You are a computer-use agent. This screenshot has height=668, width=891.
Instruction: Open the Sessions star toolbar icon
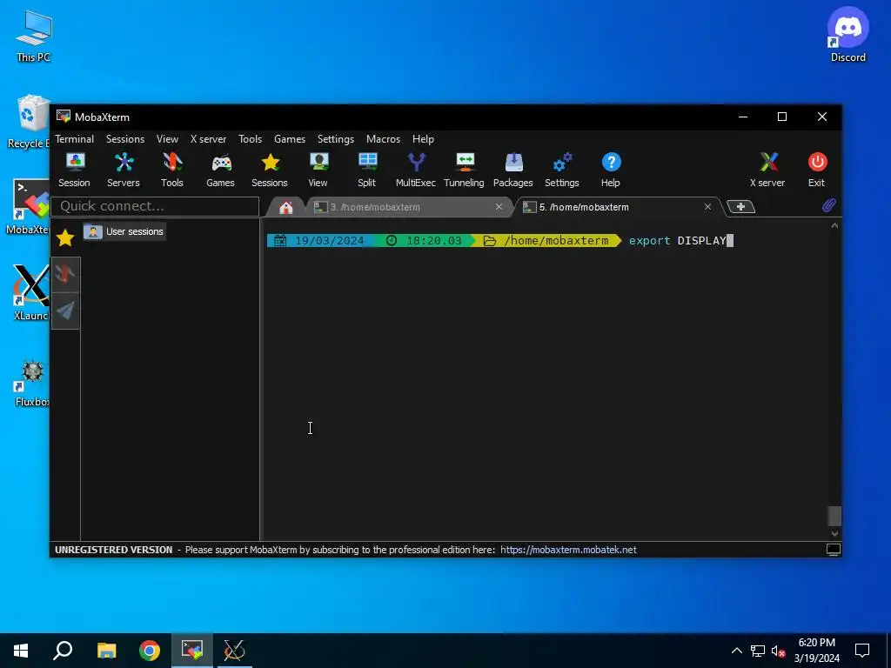click(270, 170)
